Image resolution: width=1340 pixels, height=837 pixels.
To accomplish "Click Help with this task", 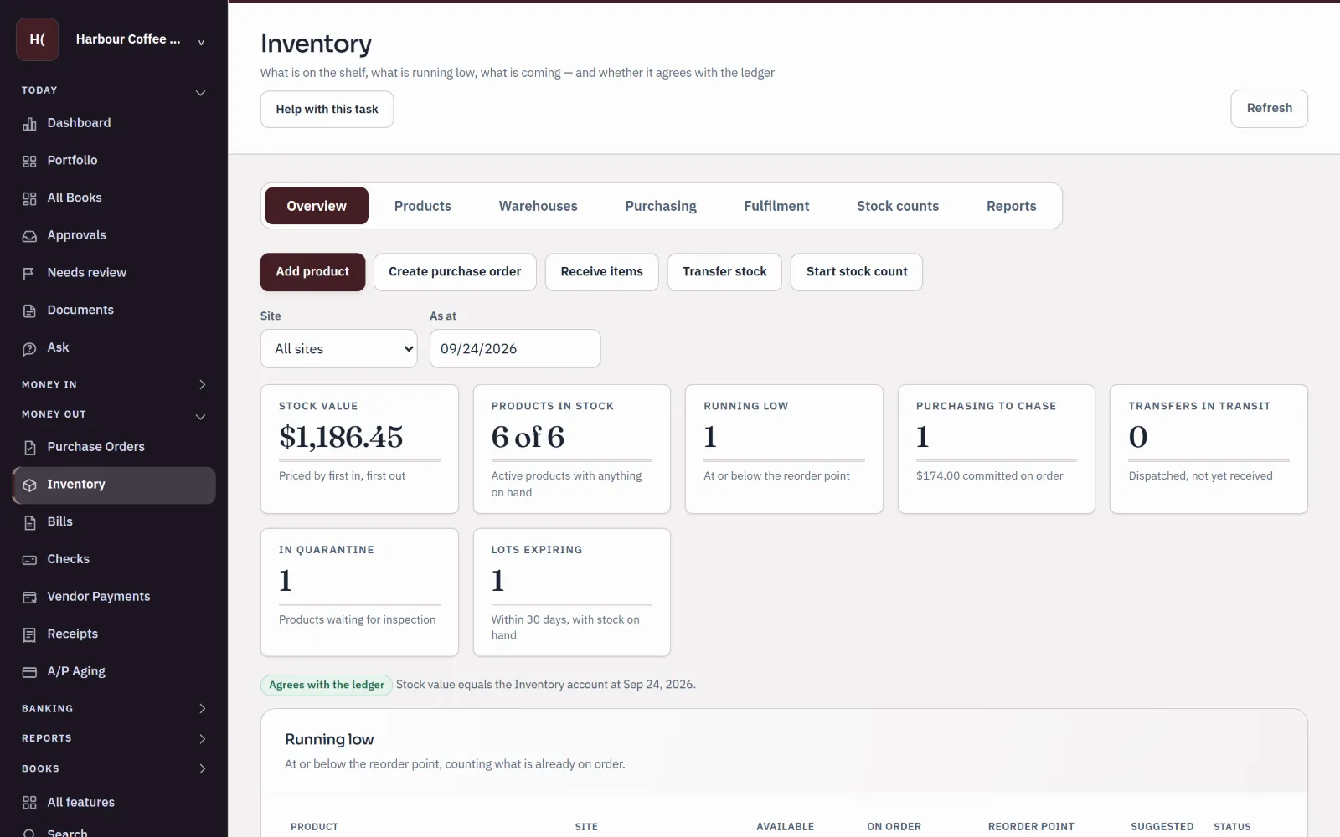I will coord(327,110).
